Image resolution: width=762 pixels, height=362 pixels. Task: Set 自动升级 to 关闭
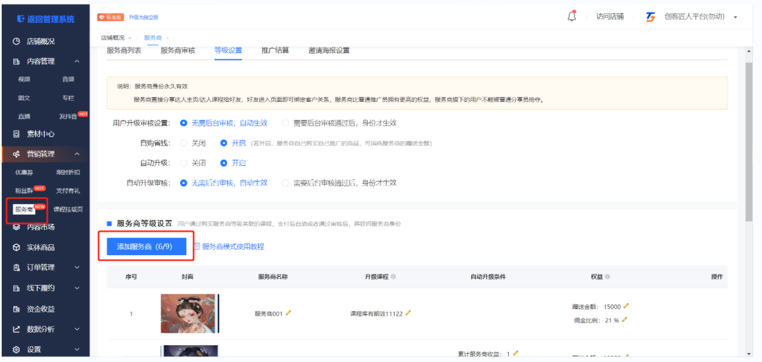click(x=183, y=163)
